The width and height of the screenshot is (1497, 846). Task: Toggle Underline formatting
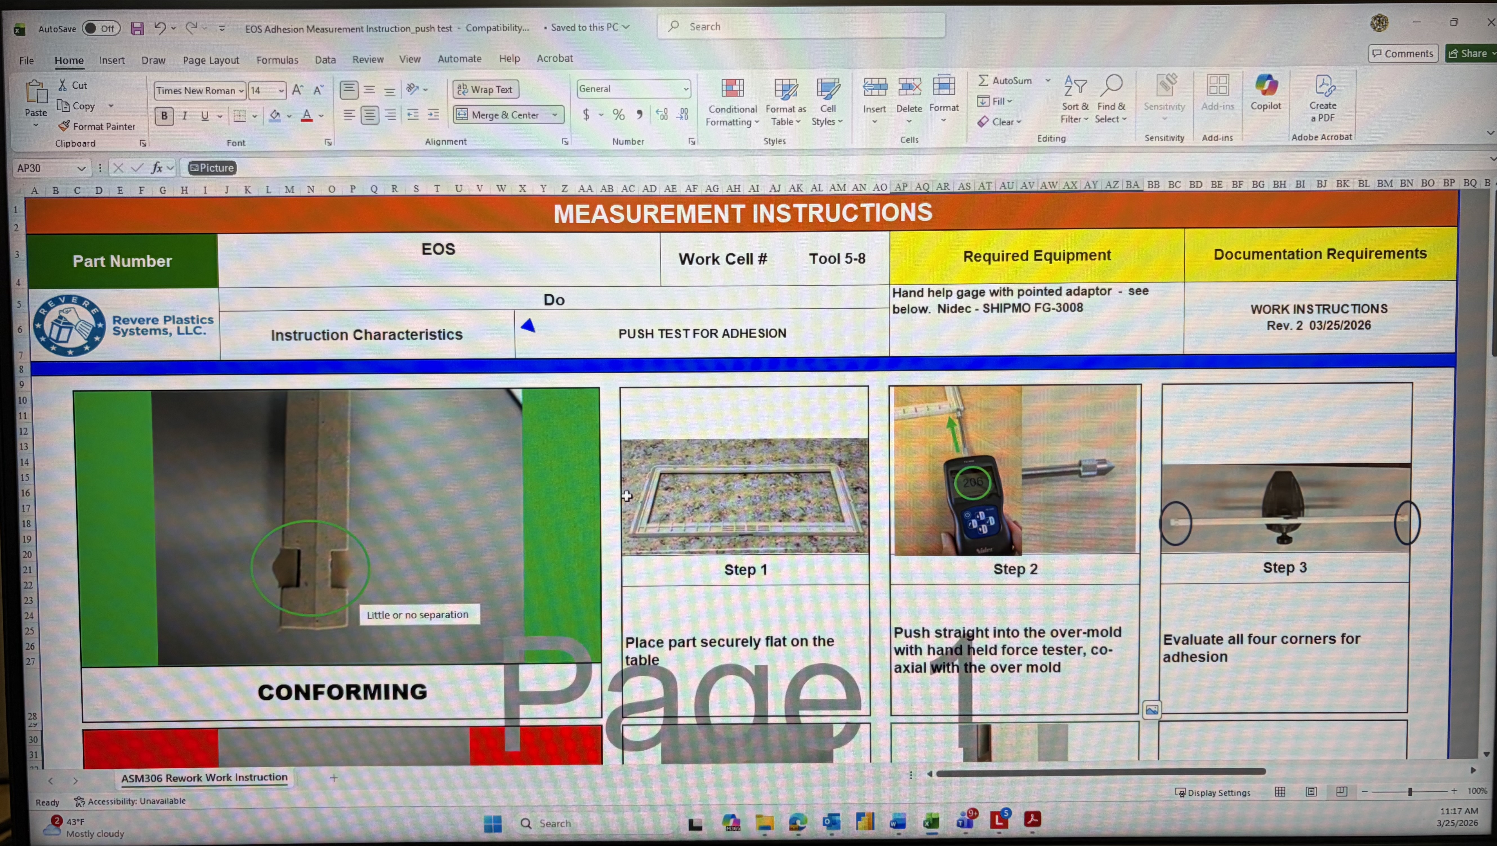tap(205, 116)
